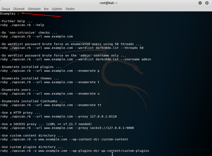Screen dimensions: 212x156
Task: Open the Yardım menu
Action: [x=70, y=9]
